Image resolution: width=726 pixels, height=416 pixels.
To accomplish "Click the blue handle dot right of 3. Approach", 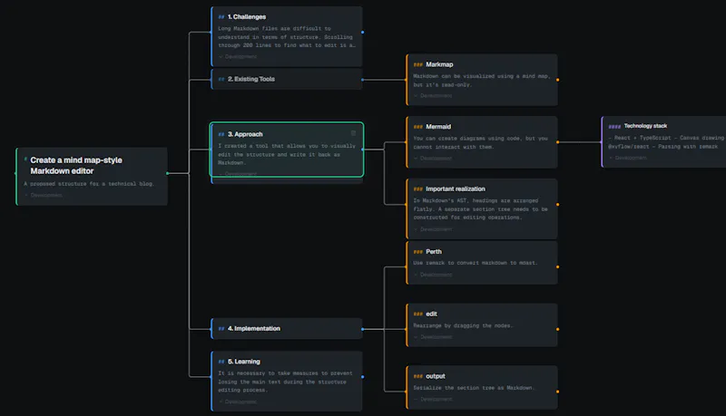I will (362, 150).
